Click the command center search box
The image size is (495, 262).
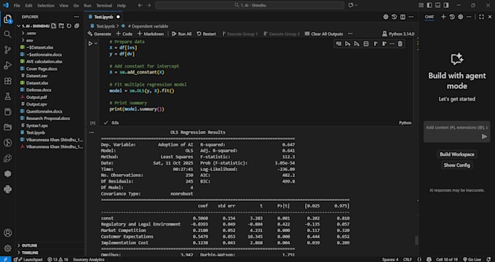tap(250, 5)
